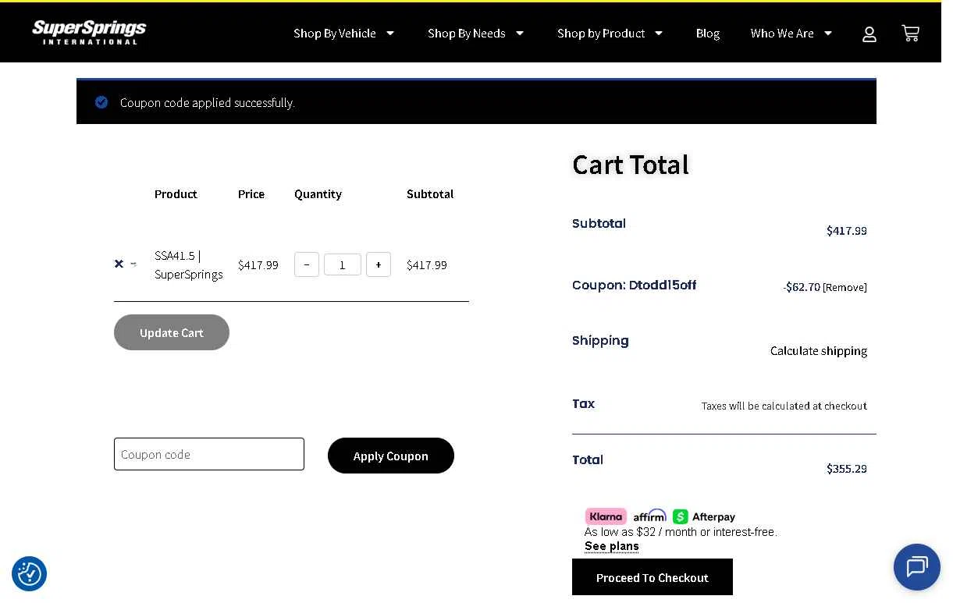Click the SSA41.5 product thumbnail
The width and height of the screenshot is (953, 603).
[x=133, y=264]
